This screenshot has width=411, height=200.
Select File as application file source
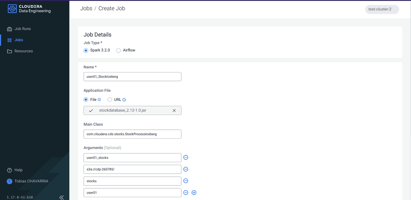(86, 100)
